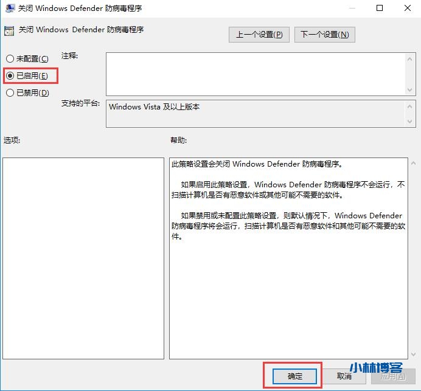Go to 上一个设置 (previous setting)
The image size is (421, 391).
(259, 35)
